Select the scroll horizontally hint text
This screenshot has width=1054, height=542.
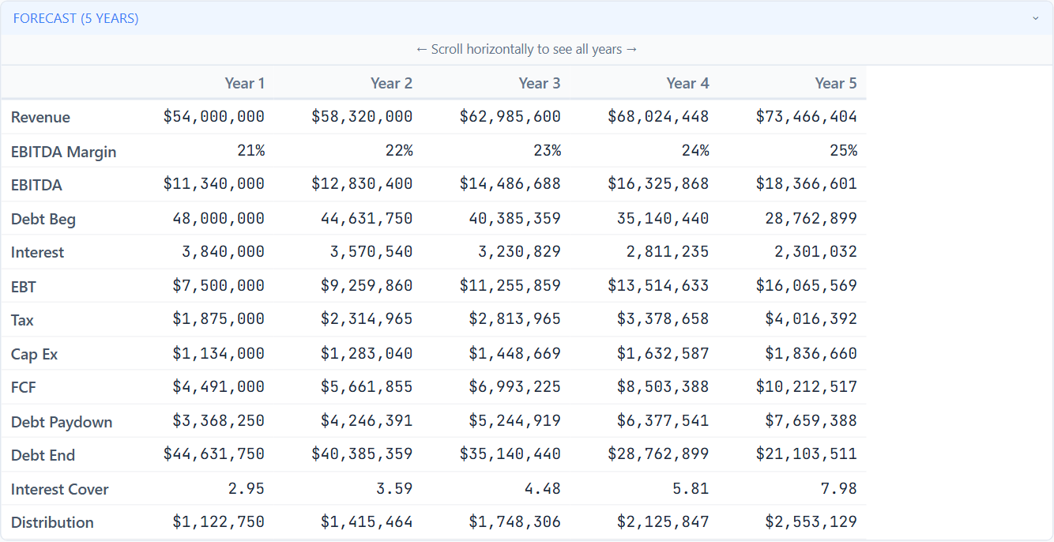point(526,49)
